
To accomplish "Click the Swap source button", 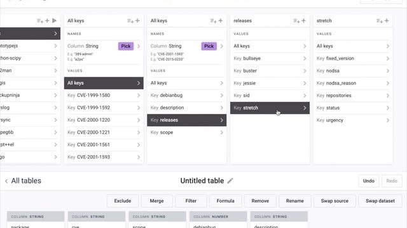I will tap(335, 201).
